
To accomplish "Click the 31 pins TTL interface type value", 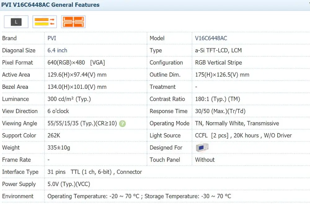I will (95, 172).
